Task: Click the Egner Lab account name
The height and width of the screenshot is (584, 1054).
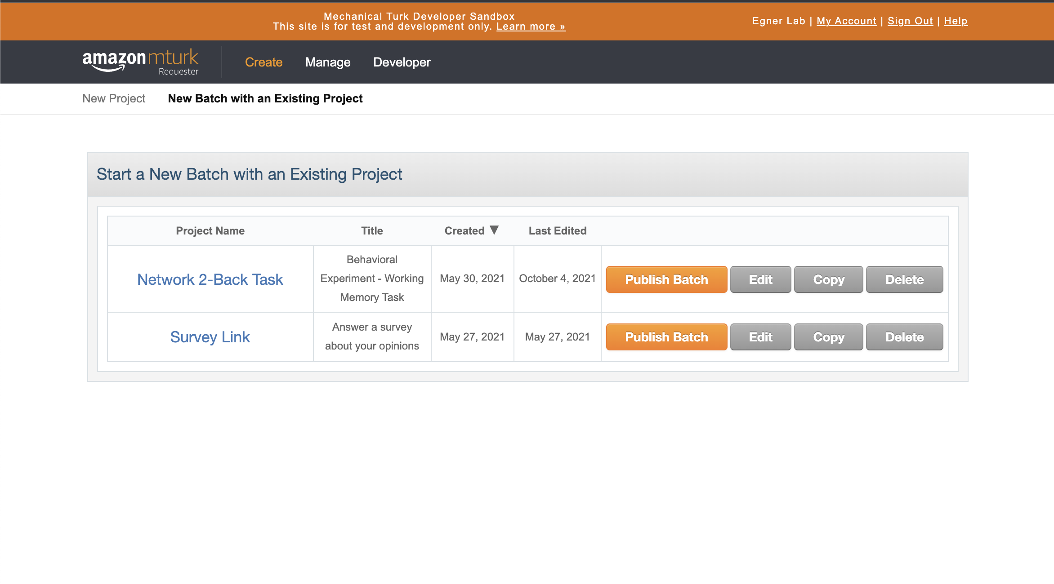Action: tap(778, 21)
